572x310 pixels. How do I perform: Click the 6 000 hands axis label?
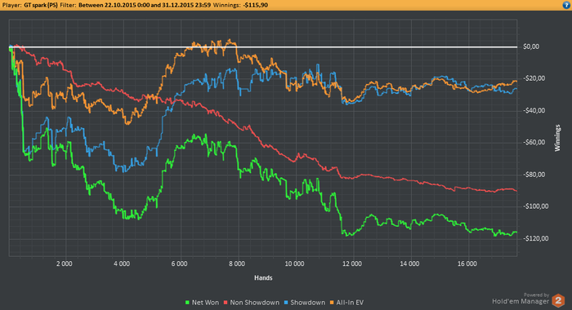179,263
